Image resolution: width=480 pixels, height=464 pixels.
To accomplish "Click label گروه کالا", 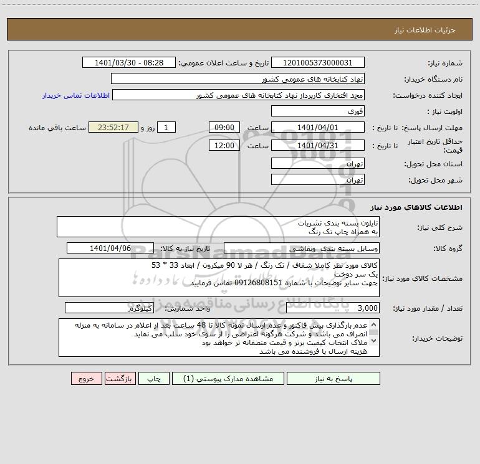I will [448, 249].
